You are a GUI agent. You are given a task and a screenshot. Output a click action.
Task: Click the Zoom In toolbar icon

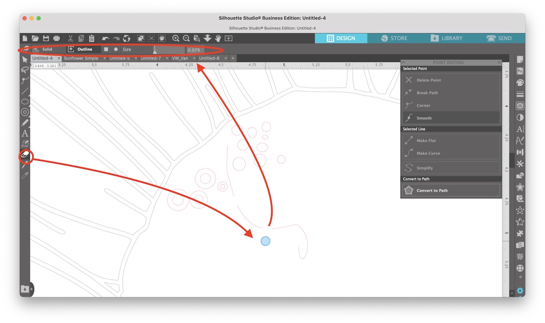tap(176, 38)
